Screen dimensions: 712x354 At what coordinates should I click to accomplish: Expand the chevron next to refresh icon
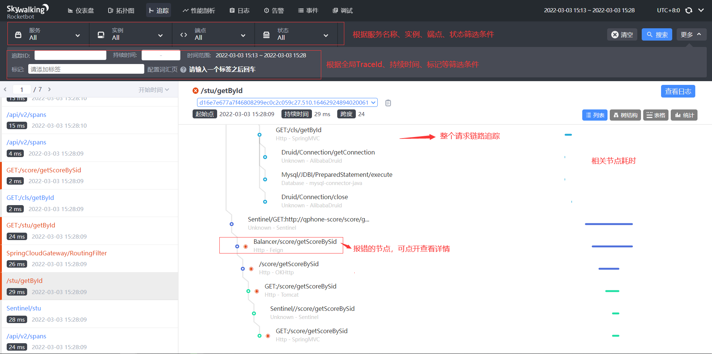pyautogui.click(x=701, y=10)
